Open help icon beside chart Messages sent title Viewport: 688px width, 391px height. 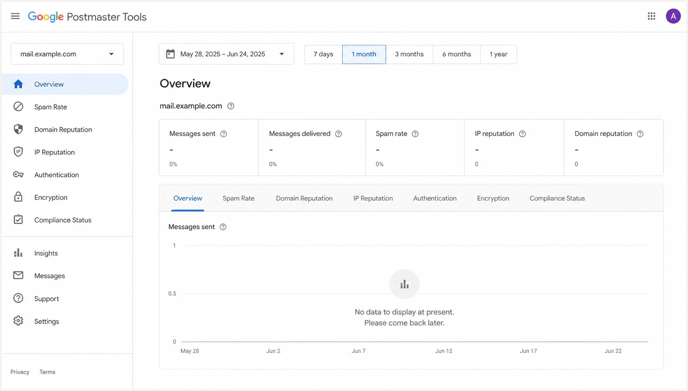click(x=223, y=227)
